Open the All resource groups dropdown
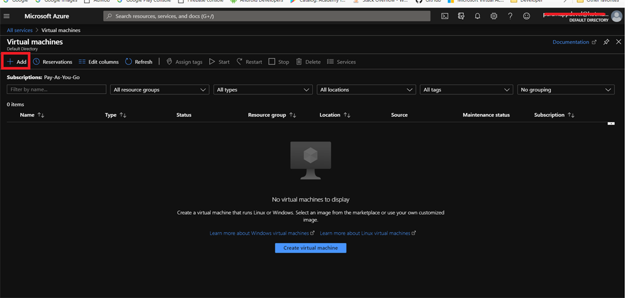Image resolution: width=628 pixels, height=298 pixels. (159, 90)
